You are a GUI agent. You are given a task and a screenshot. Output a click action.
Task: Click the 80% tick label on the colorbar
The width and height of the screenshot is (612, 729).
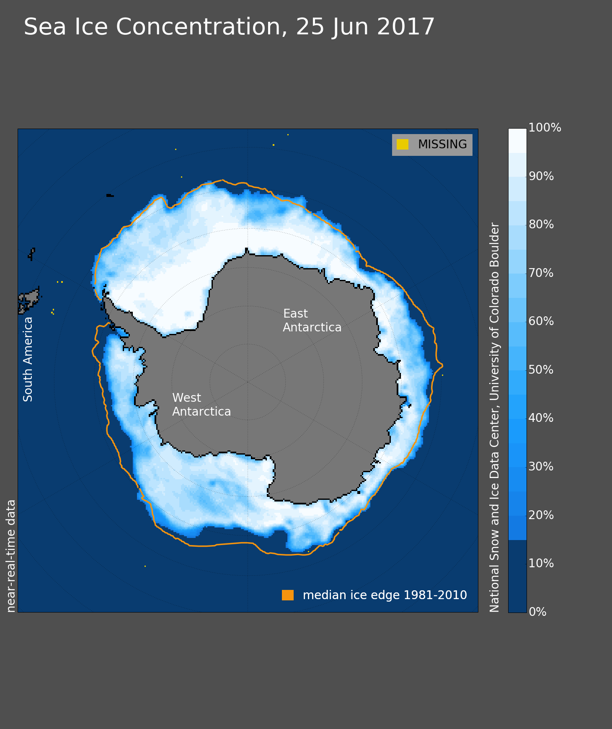tap(541, 225)
